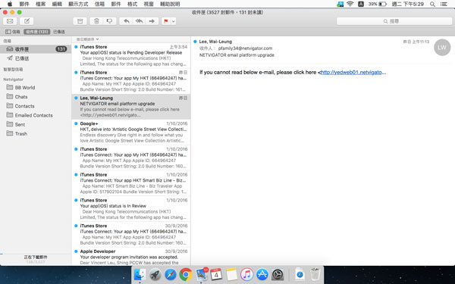Open Spotlight search in menu bar
455x284 pixels.
432,4
